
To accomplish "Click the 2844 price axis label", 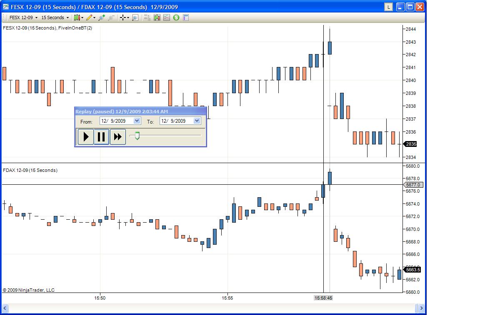I will tap(411, 29).
